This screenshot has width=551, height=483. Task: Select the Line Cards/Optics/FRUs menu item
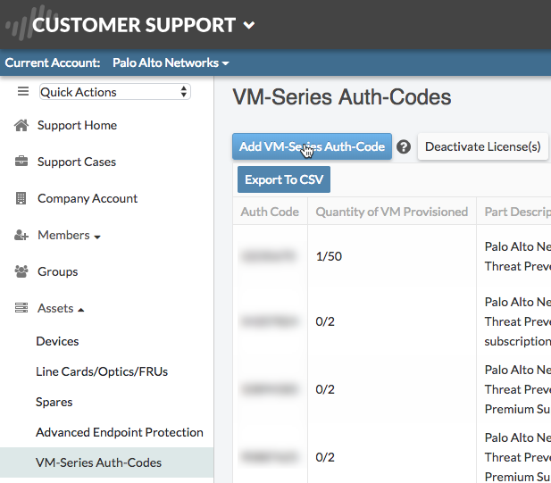(102, 372)
